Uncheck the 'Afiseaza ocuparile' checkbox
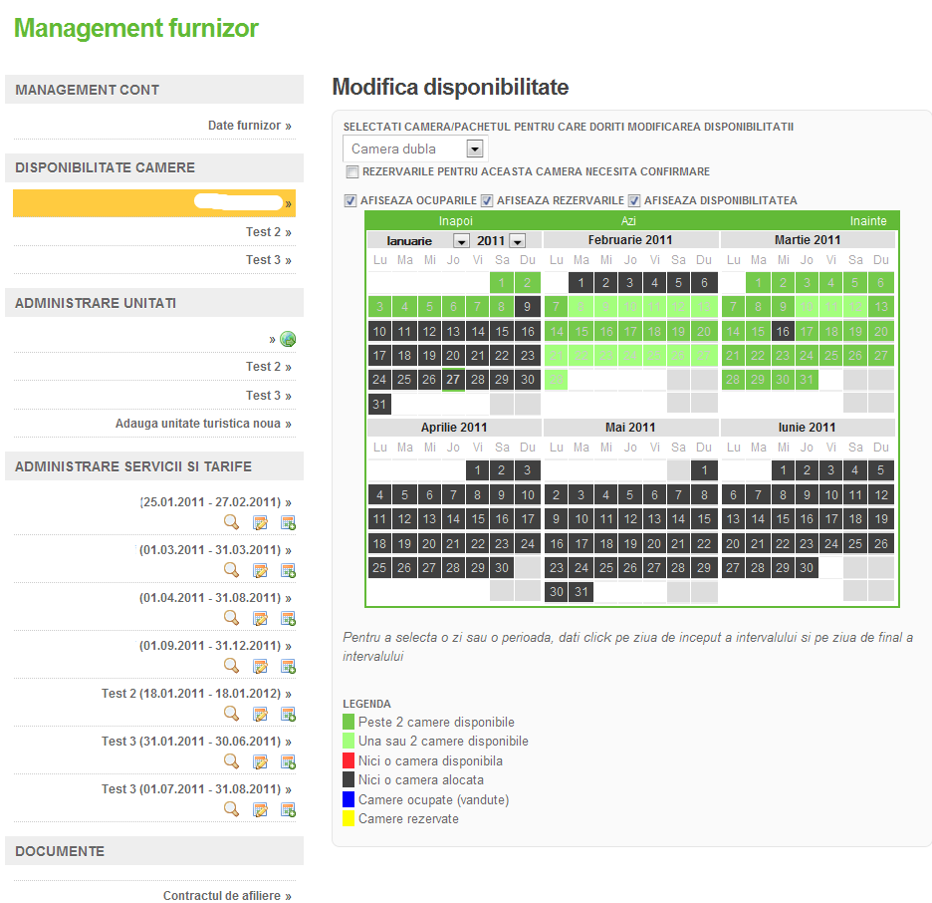 point(350,200)
